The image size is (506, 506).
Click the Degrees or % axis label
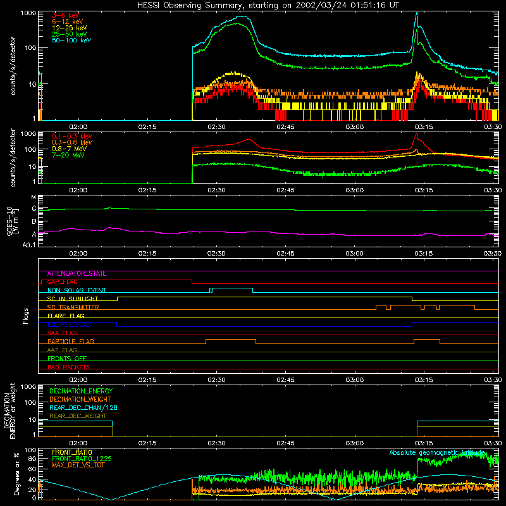(x=16, y=474)
